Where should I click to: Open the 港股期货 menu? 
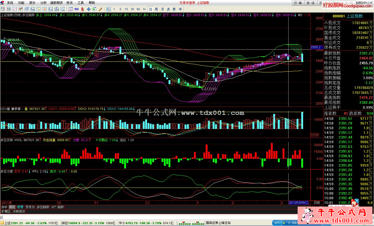[56, 3]
